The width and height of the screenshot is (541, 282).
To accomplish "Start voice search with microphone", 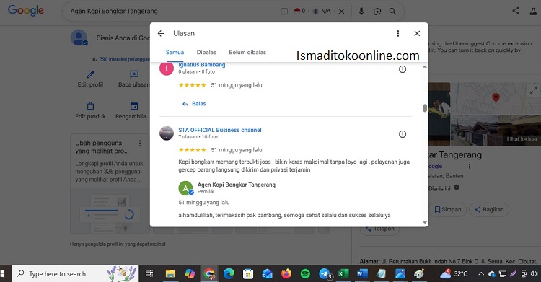I will (x=361, y=12).
